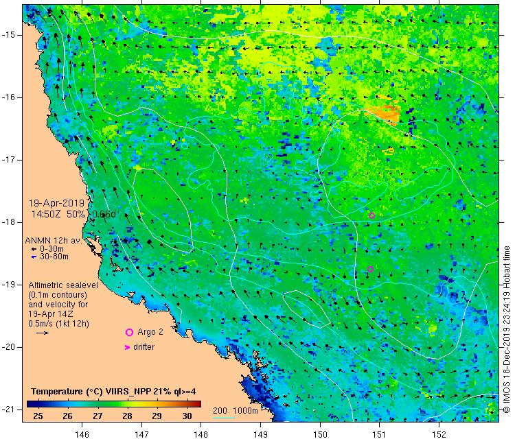Click the drifter legend text
515x439 pixels.
click(144, 347)
